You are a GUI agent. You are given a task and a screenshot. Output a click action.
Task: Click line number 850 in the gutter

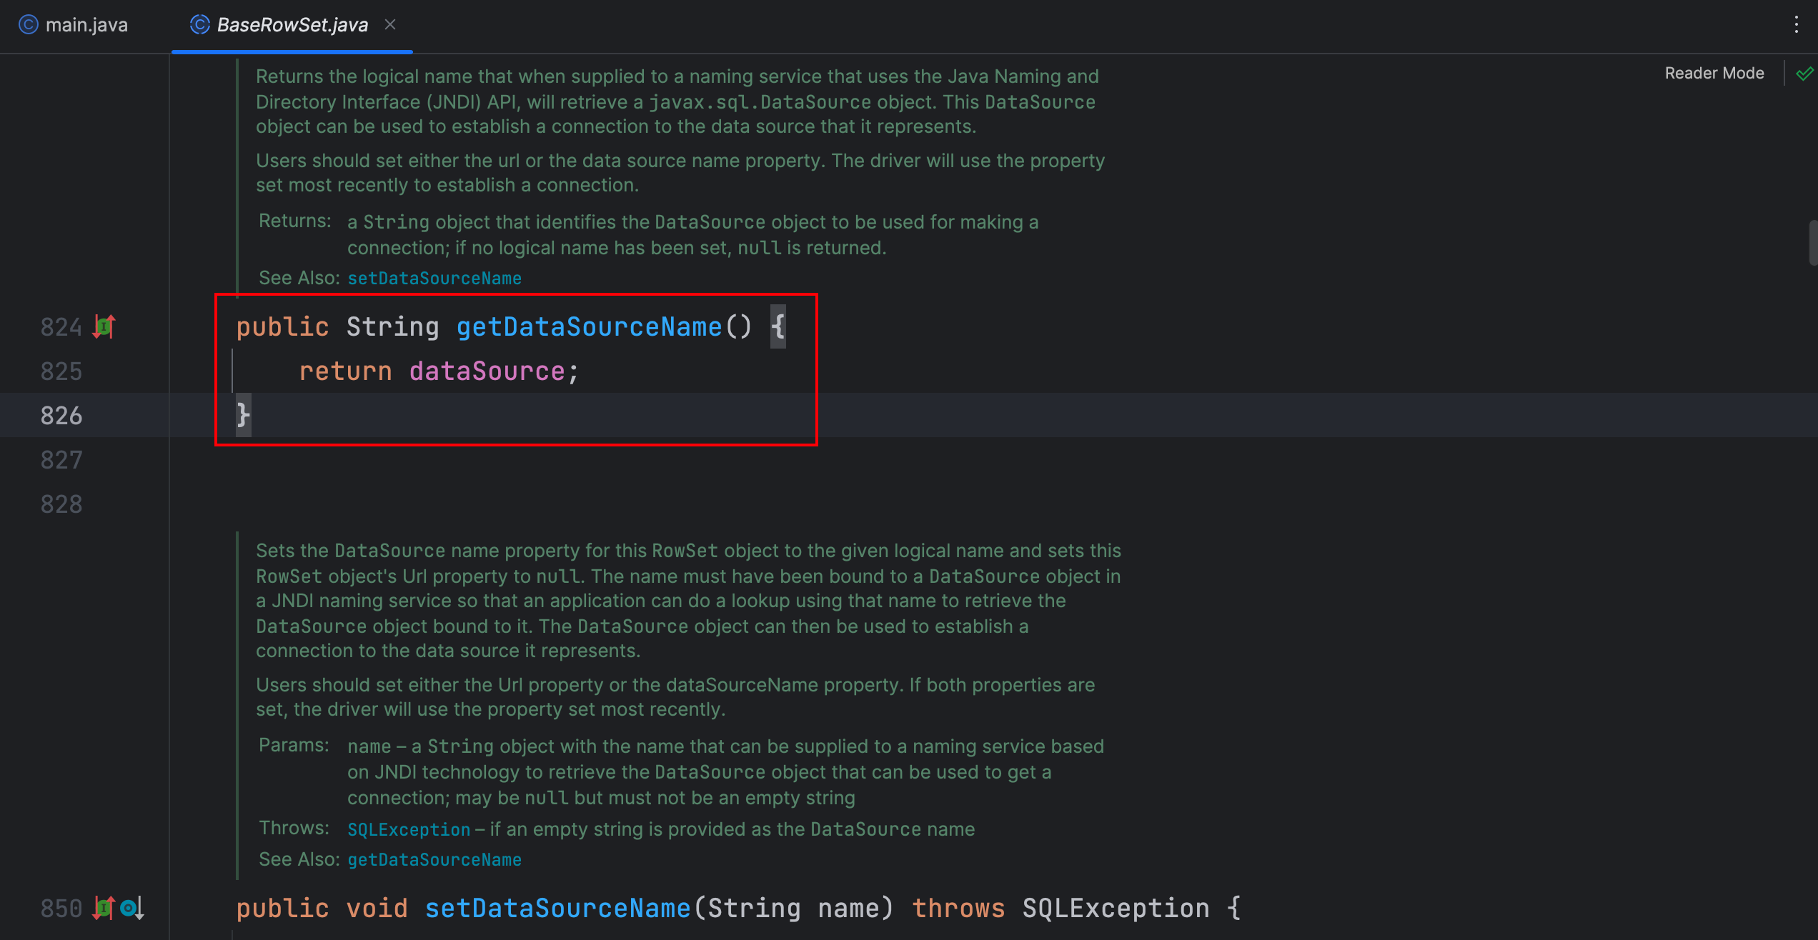(x=61, y=909)
